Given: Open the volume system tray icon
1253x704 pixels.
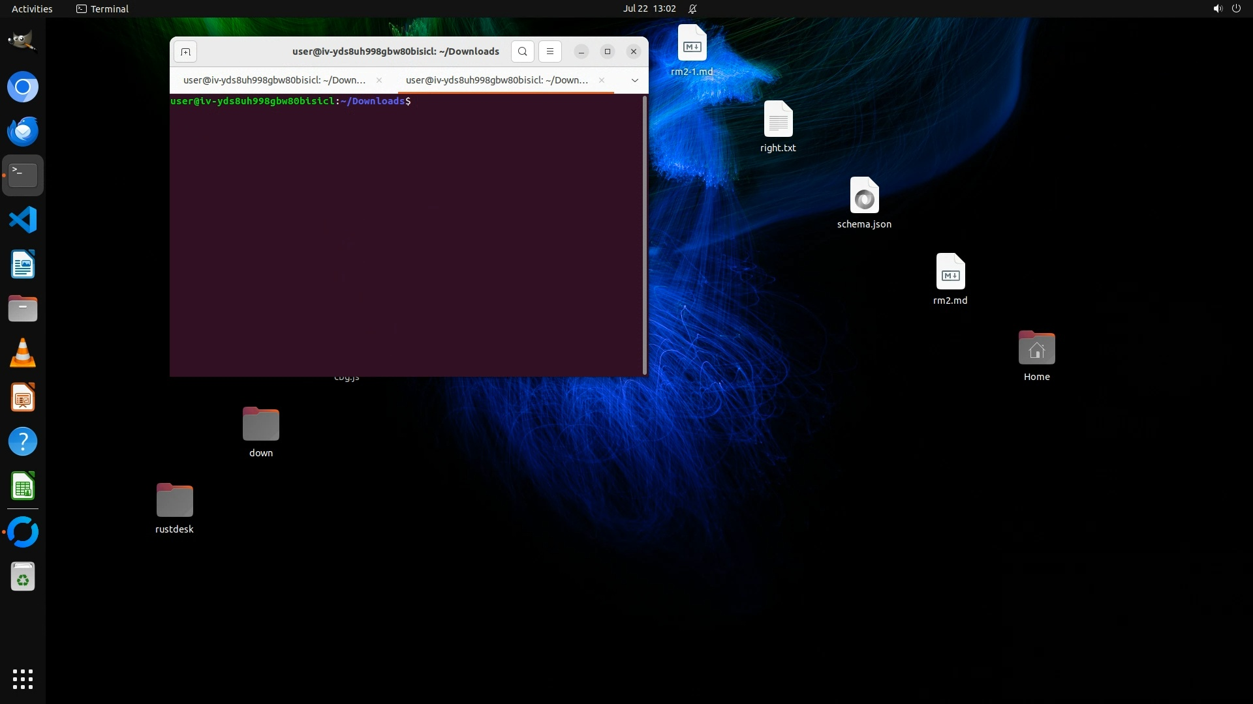Looking at the screenshot, I should pos(1217,8).
